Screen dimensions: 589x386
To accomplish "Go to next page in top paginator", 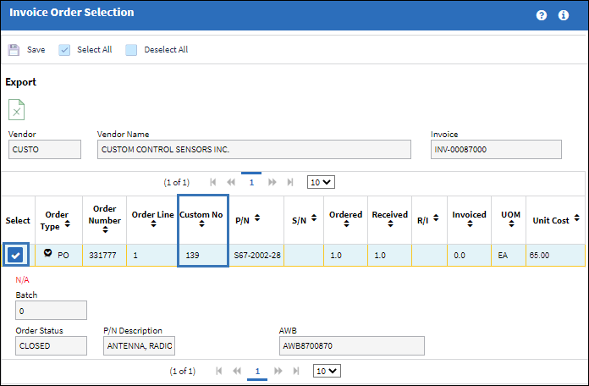I will click(272, 182).
